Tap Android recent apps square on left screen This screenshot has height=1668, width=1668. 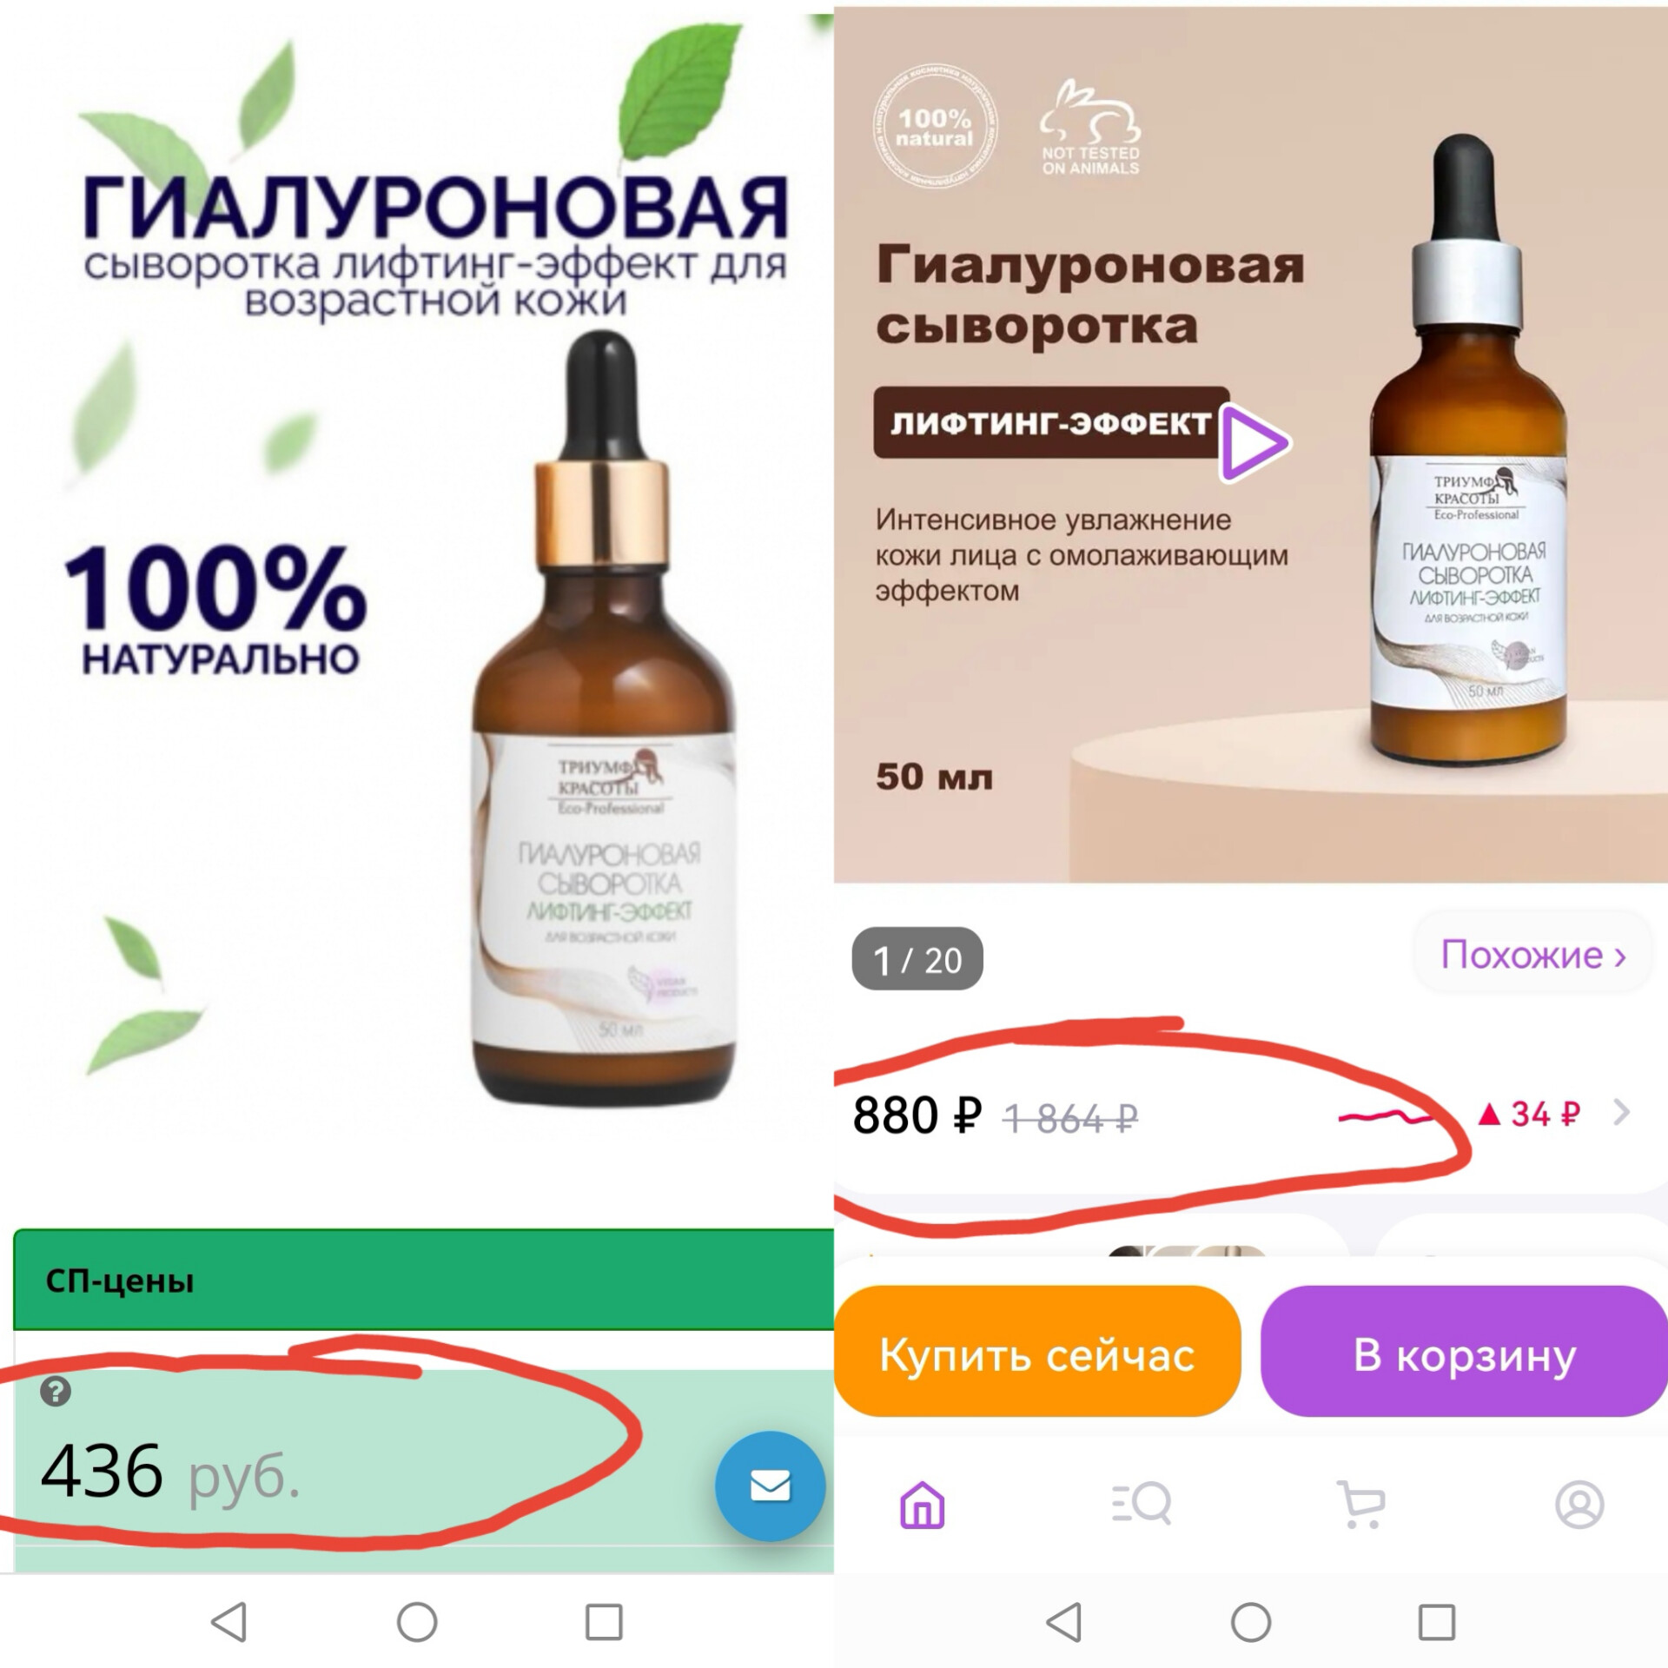click(604, 1622)
